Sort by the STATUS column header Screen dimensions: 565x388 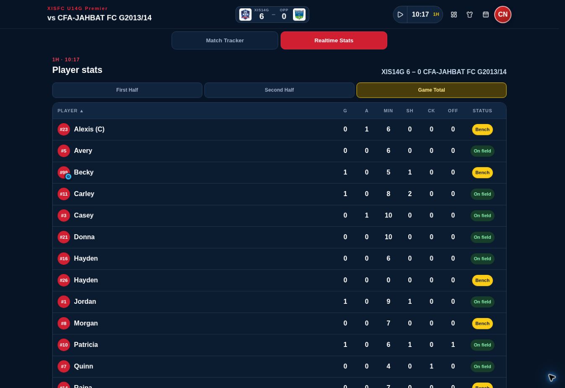pyautogui.click(x=482, y=111)
